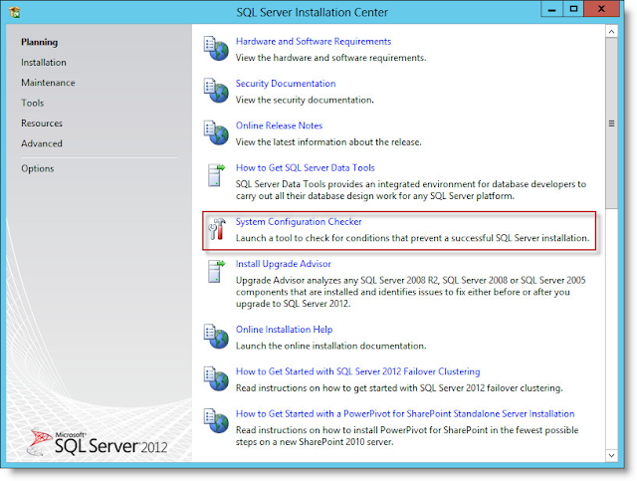Switch to the Maintenance section

tap(48, 83)
